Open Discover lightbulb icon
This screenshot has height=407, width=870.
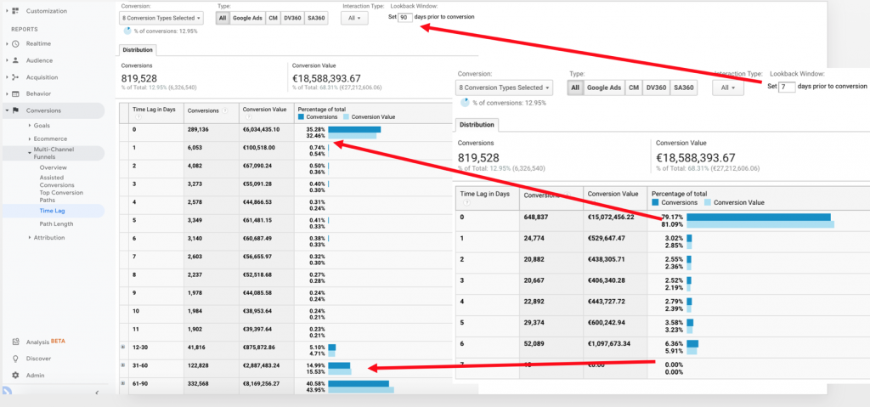tap(15, 359)
